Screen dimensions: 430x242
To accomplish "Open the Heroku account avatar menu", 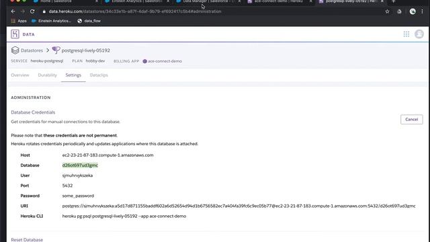I will tap(419, 34).
